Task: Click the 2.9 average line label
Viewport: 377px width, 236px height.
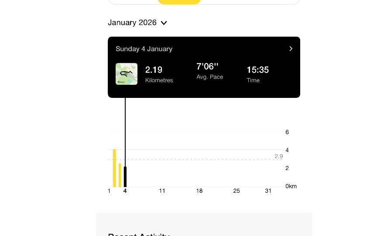Action: [x=278, y=156]
